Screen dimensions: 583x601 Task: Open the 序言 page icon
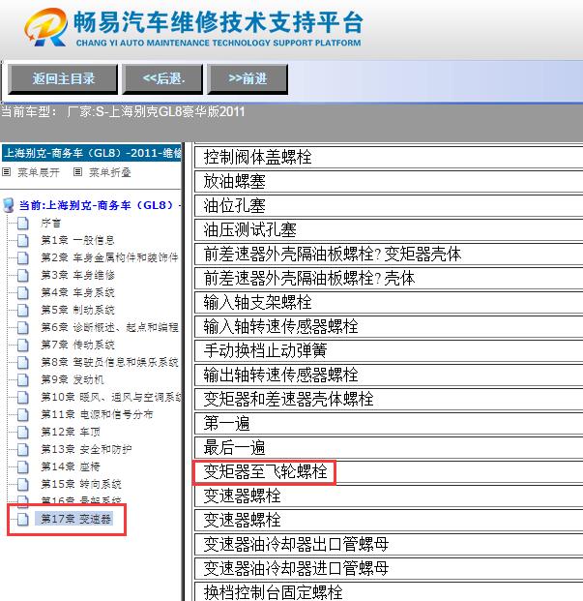click(23, 223)
